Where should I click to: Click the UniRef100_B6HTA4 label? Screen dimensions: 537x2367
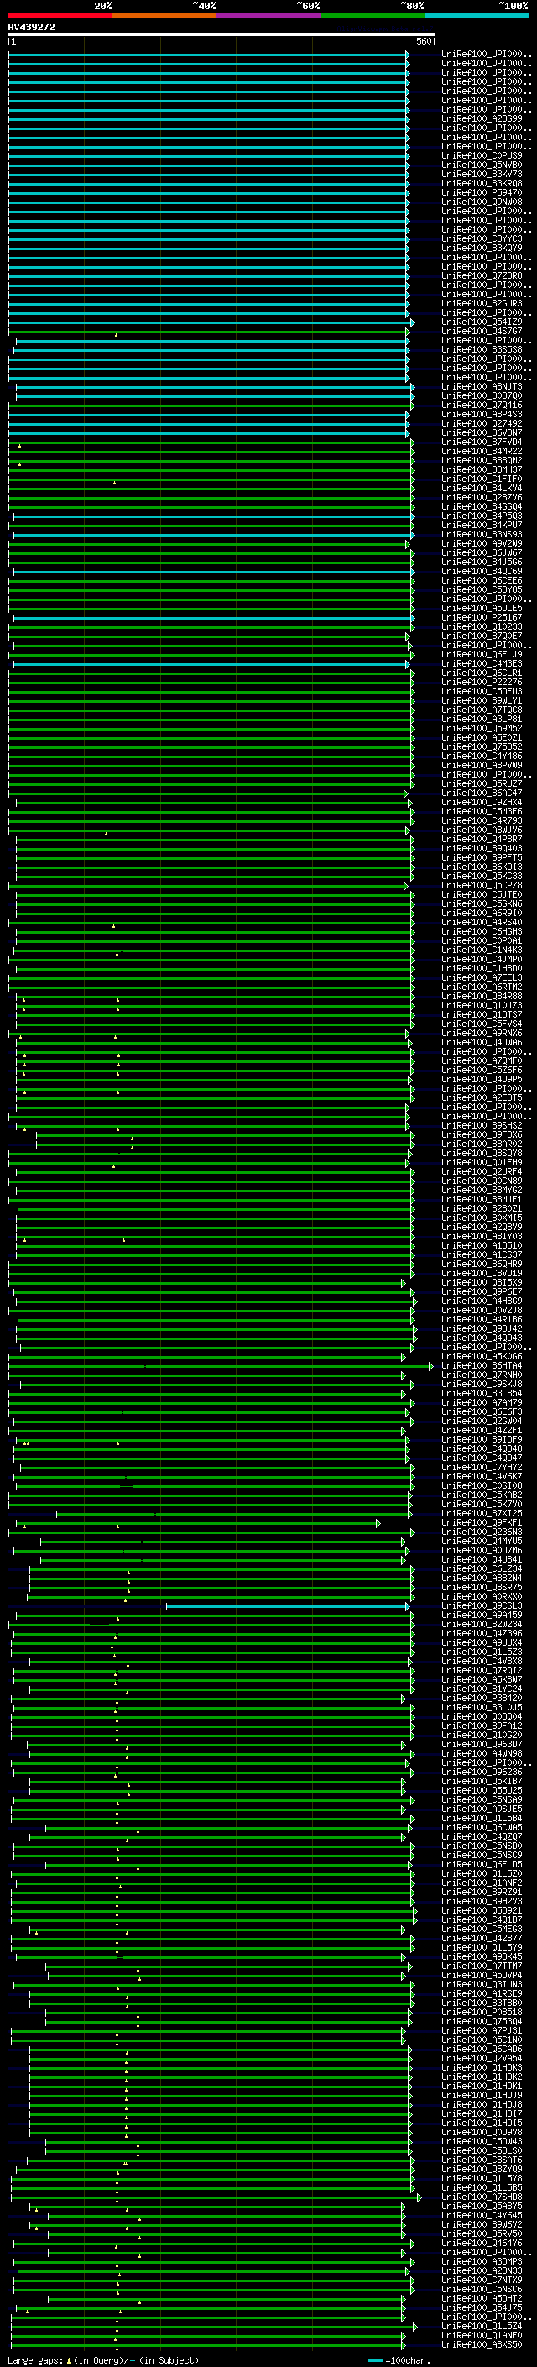(x=481, y=1365)
